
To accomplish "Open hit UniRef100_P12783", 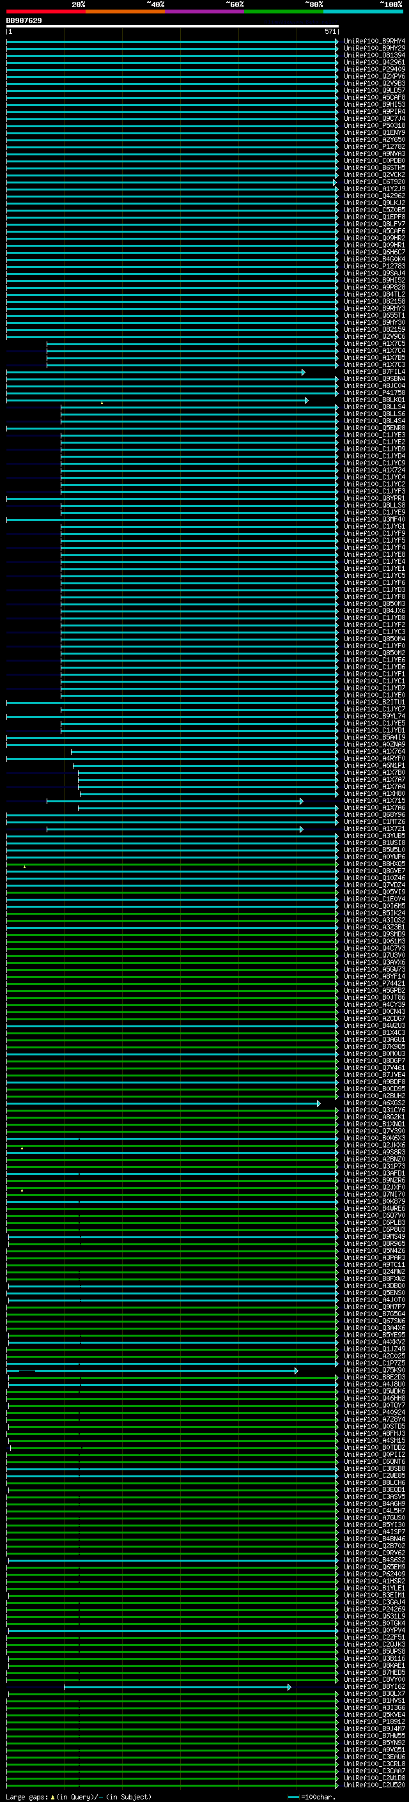I will tap(374, 267).
